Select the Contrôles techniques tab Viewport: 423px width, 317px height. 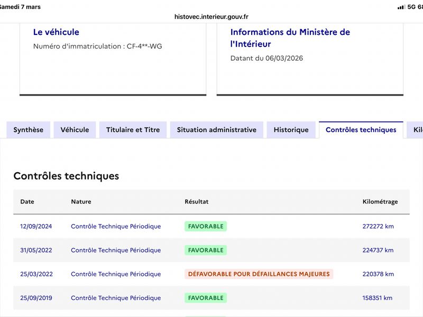[361, 130]
